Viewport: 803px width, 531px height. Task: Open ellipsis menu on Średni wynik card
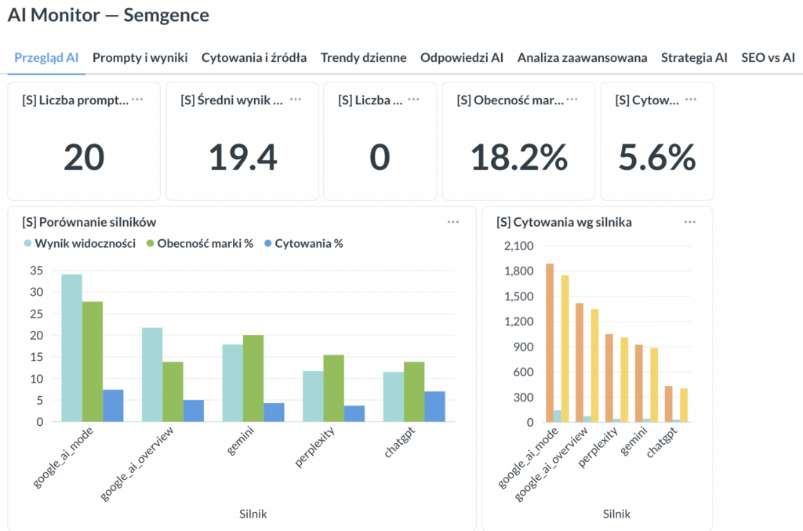[x=296, y=100]
